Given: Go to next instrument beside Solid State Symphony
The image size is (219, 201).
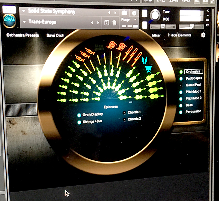Looking at the screenshot, I should point(116,13).
